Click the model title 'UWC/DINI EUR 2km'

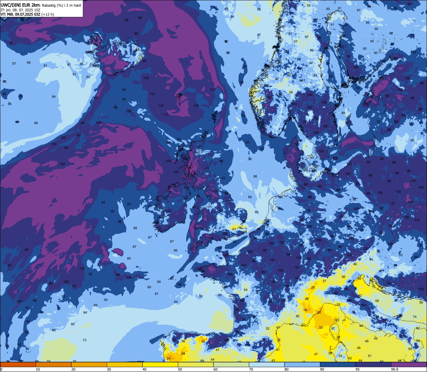point(20,5)
